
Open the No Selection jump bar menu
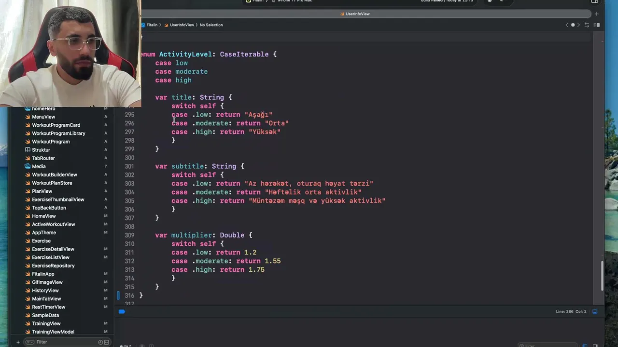click(211, 25)
